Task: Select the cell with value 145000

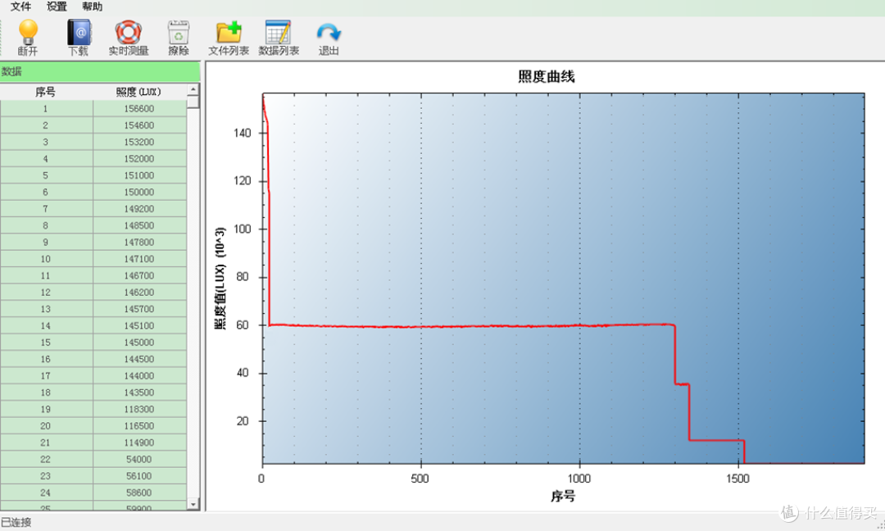Action: (x=139, y=343)
